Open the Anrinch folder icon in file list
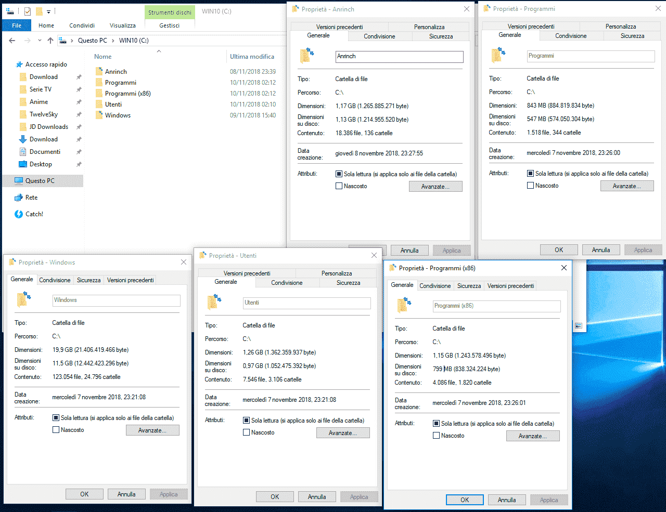 click(99, 71)
